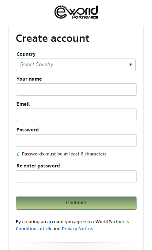The image size is (152, 250).
Task: Click the Your name label
Action: [29, 79]
